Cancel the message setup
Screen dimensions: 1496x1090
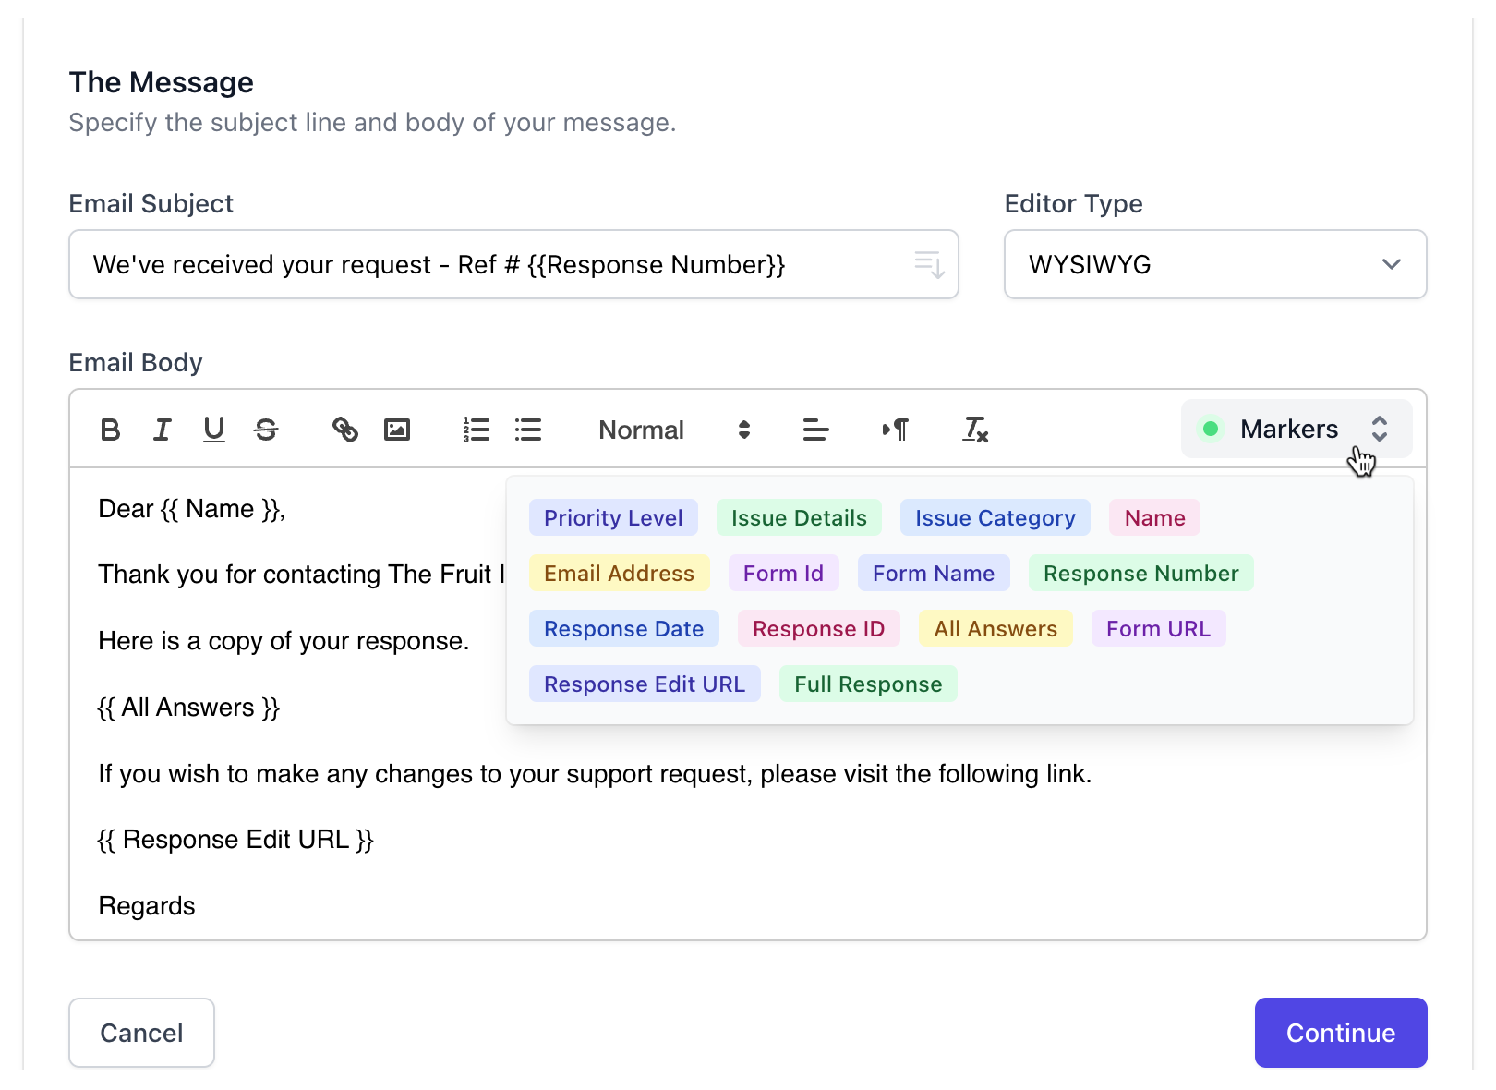tap(141, 1033)
